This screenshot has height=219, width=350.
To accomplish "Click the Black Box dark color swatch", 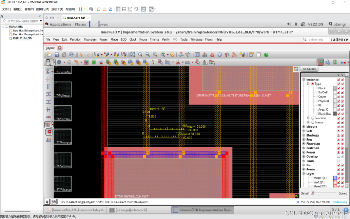I will coord(335,114).
